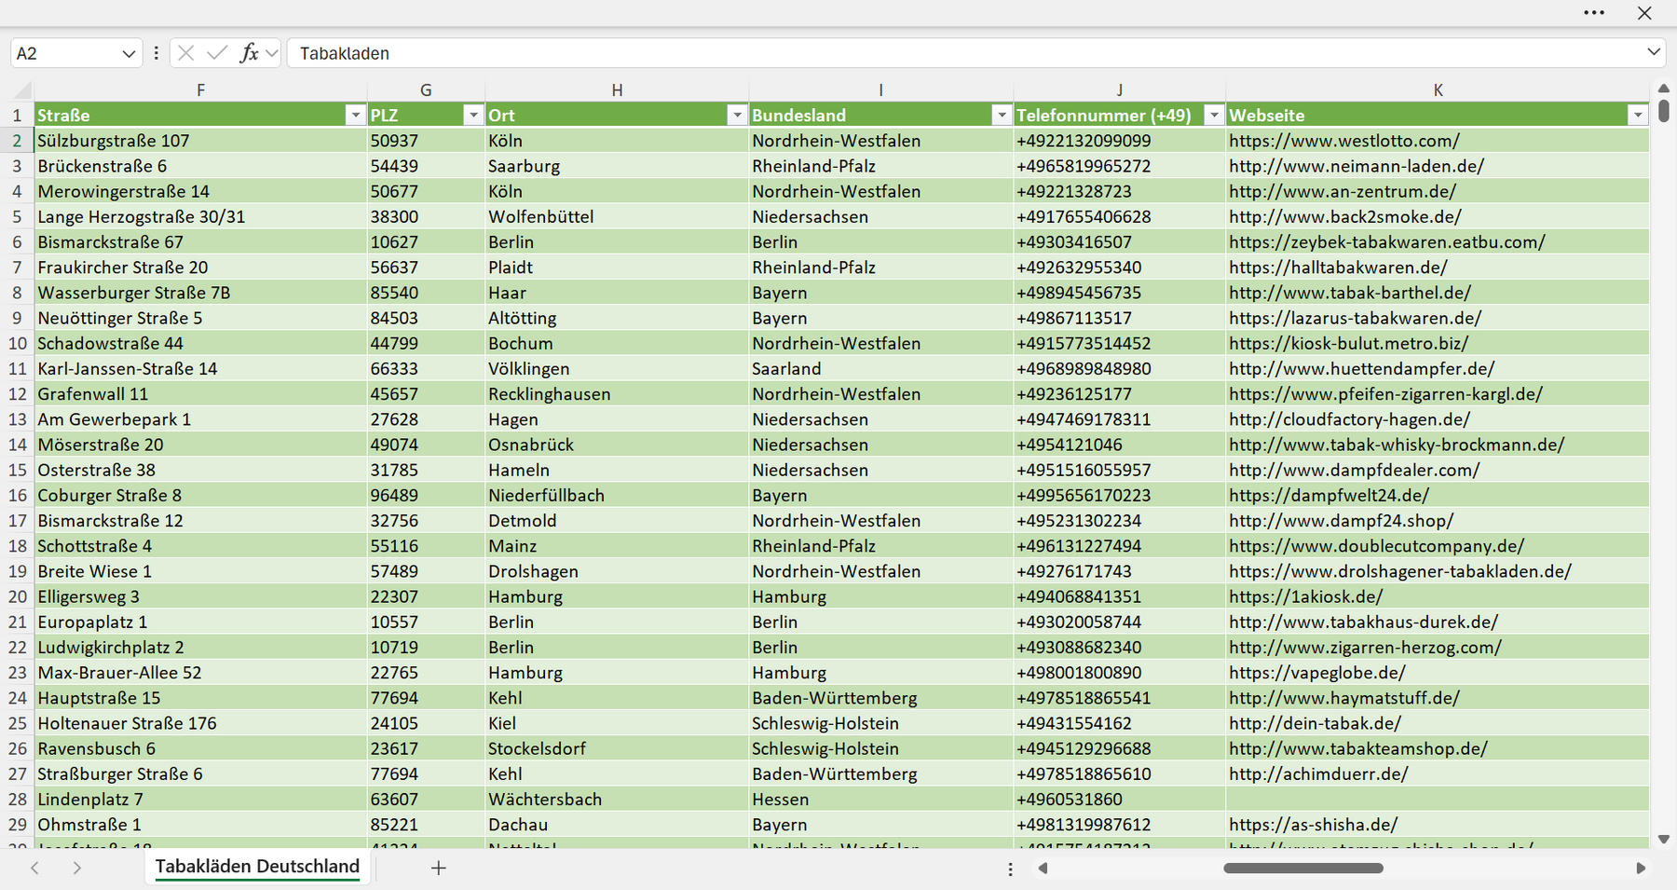This screenshot has height=890, width=1677.
Task: Click the select-all corner triangle
Action: tap(22, 90)
